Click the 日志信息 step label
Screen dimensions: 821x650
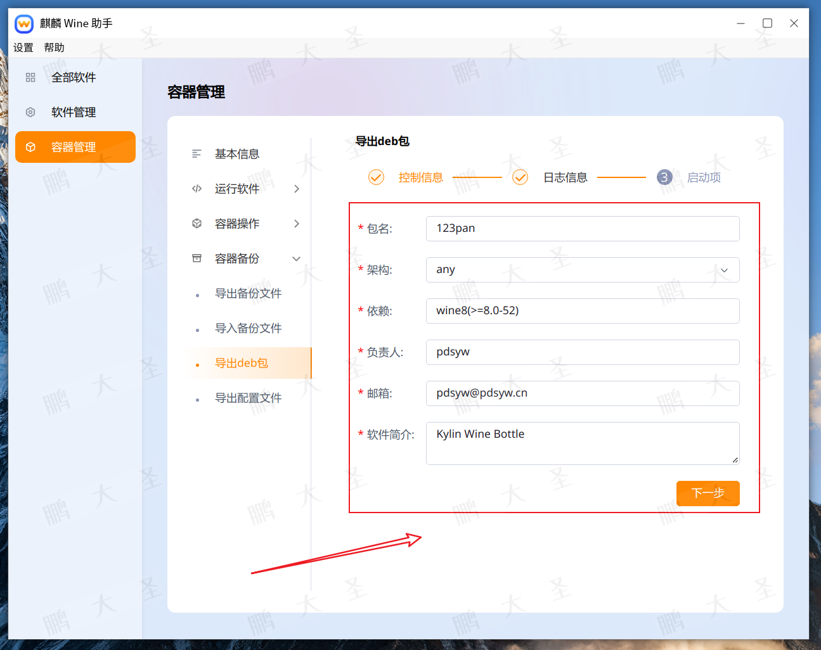[566, 177]
